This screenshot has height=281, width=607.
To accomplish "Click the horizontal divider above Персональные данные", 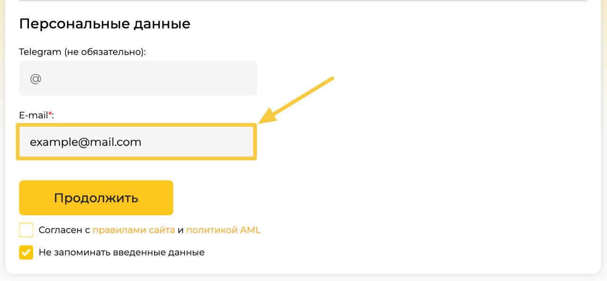I will click(303, 1).
